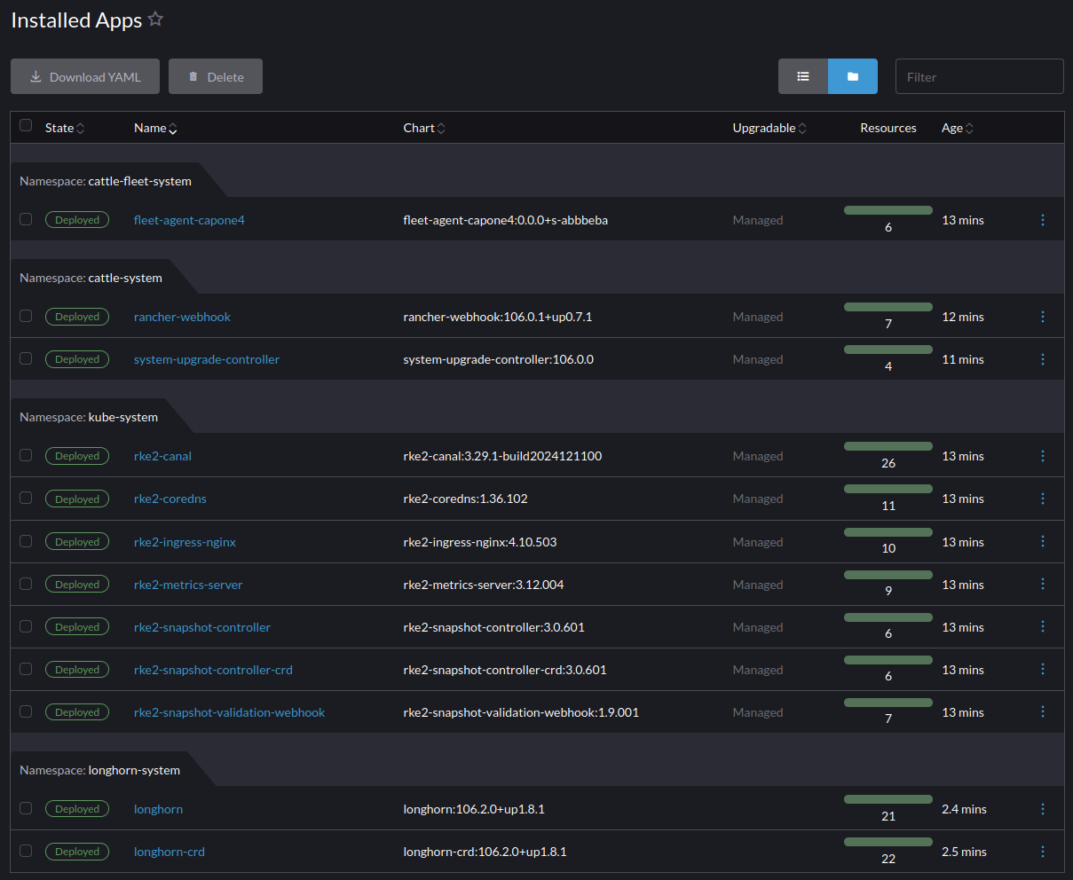Click the cattle-system namespace group header

click(x=91, y=278)
